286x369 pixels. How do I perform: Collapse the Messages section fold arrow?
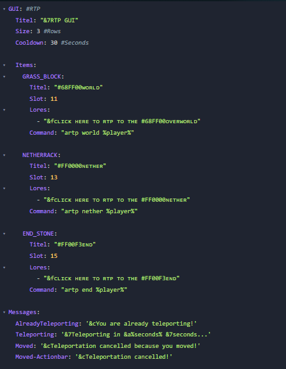pyautogui.click(x=4, y=313)
